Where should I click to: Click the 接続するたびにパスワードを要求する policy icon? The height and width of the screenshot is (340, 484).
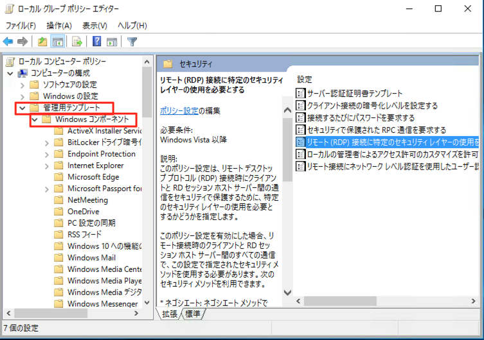click(300, 117)
